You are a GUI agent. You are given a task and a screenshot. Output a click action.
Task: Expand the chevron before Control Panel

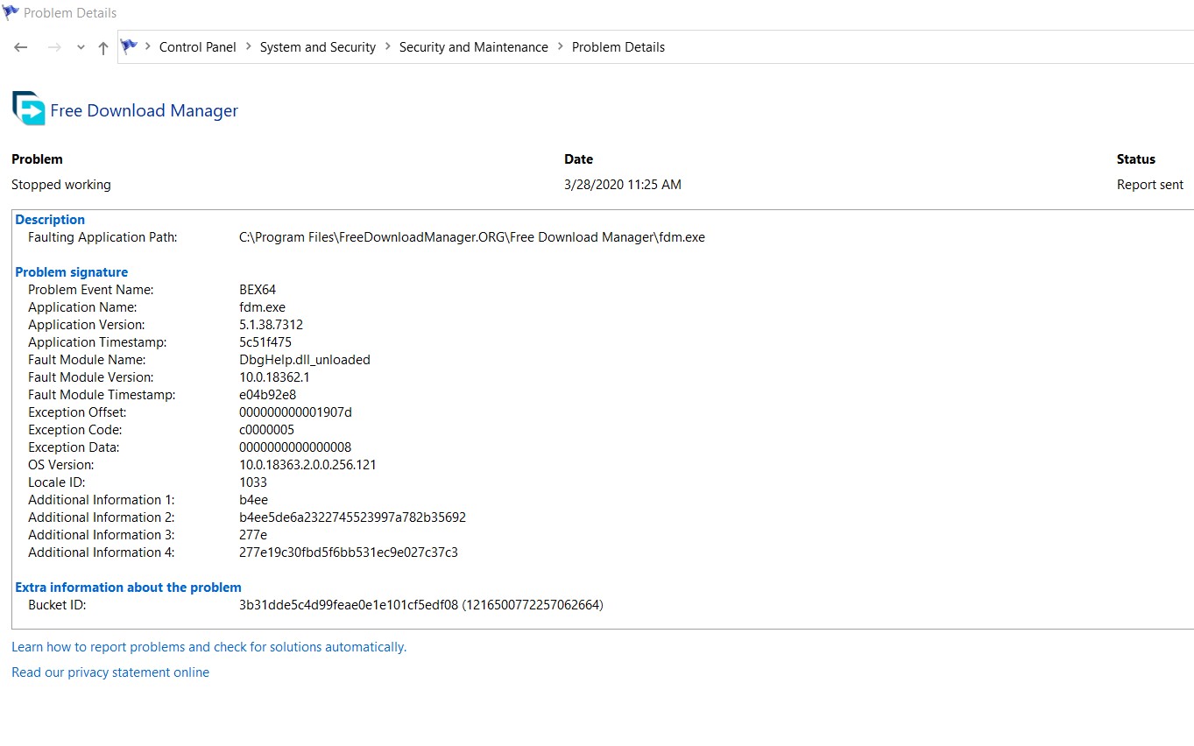coord(148,47)
